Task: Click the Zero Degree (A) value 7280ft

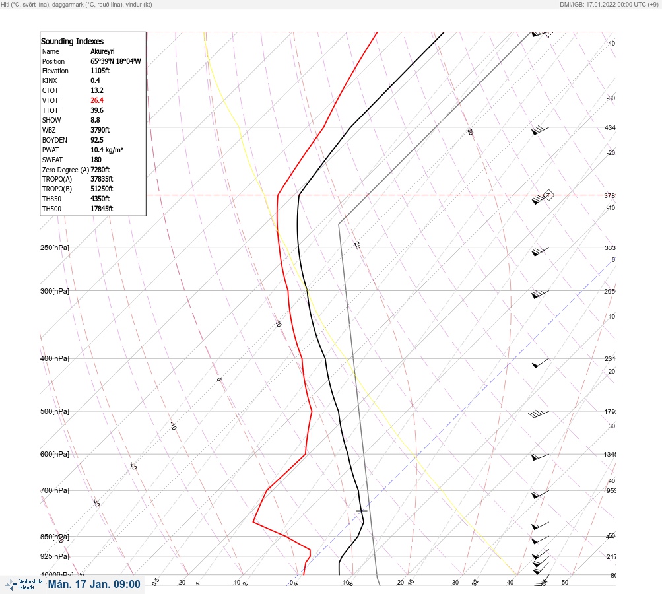Action: (100, 170)
